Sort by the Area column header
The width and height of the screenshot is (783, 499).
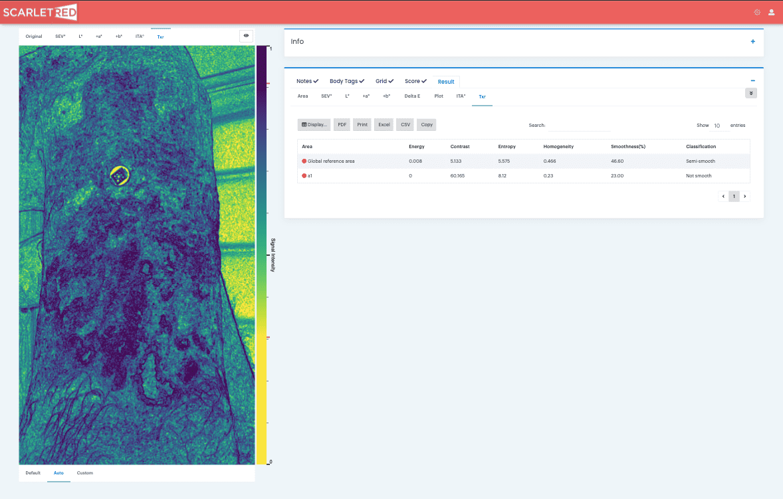coord(307,147)
